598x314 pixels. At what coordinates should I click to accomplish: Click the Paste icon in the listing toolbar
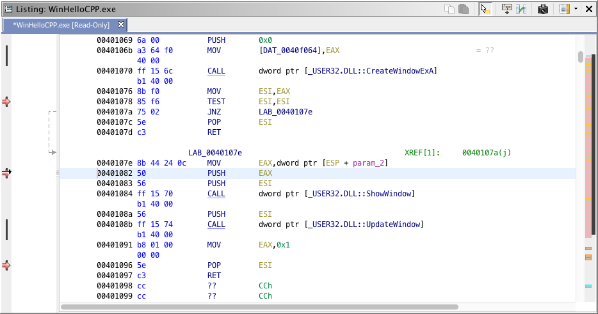point(463,9)
